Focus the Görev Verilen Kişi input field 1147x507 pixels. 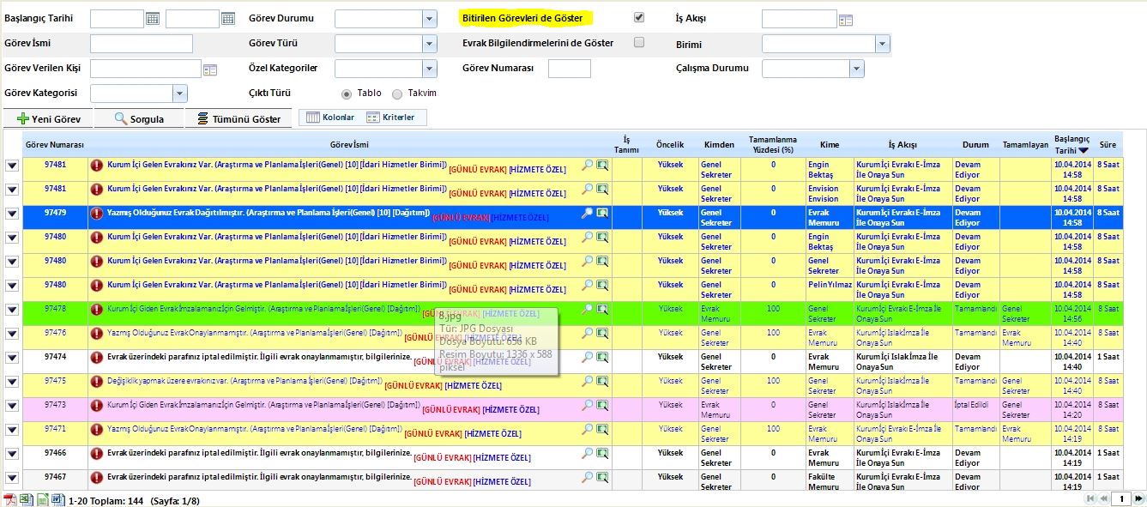tap(146, 69)
